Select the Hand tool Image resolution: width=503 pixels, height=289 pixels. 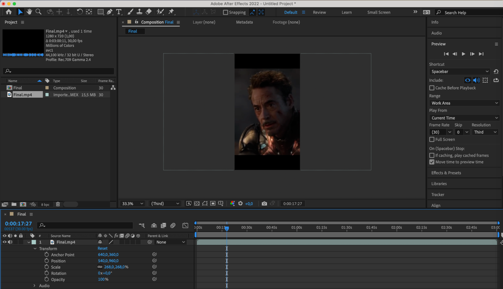click(29, 12)
